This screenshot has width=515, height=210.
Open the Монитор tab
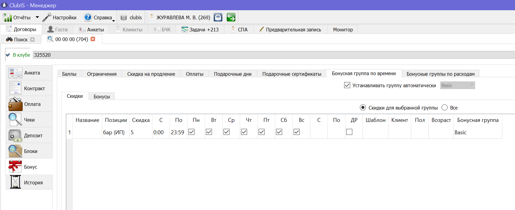pyautogui.click(x=343, y=30)
